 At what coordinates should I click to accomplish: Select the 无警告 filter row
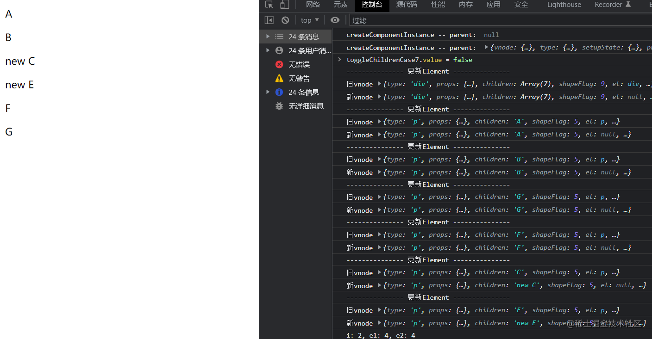(295, 78)
